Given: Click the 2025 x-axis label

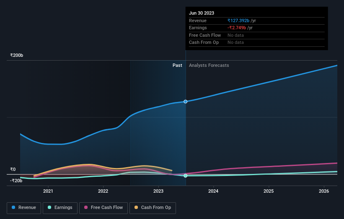Looking at the screenshot, I should point(269,191).
